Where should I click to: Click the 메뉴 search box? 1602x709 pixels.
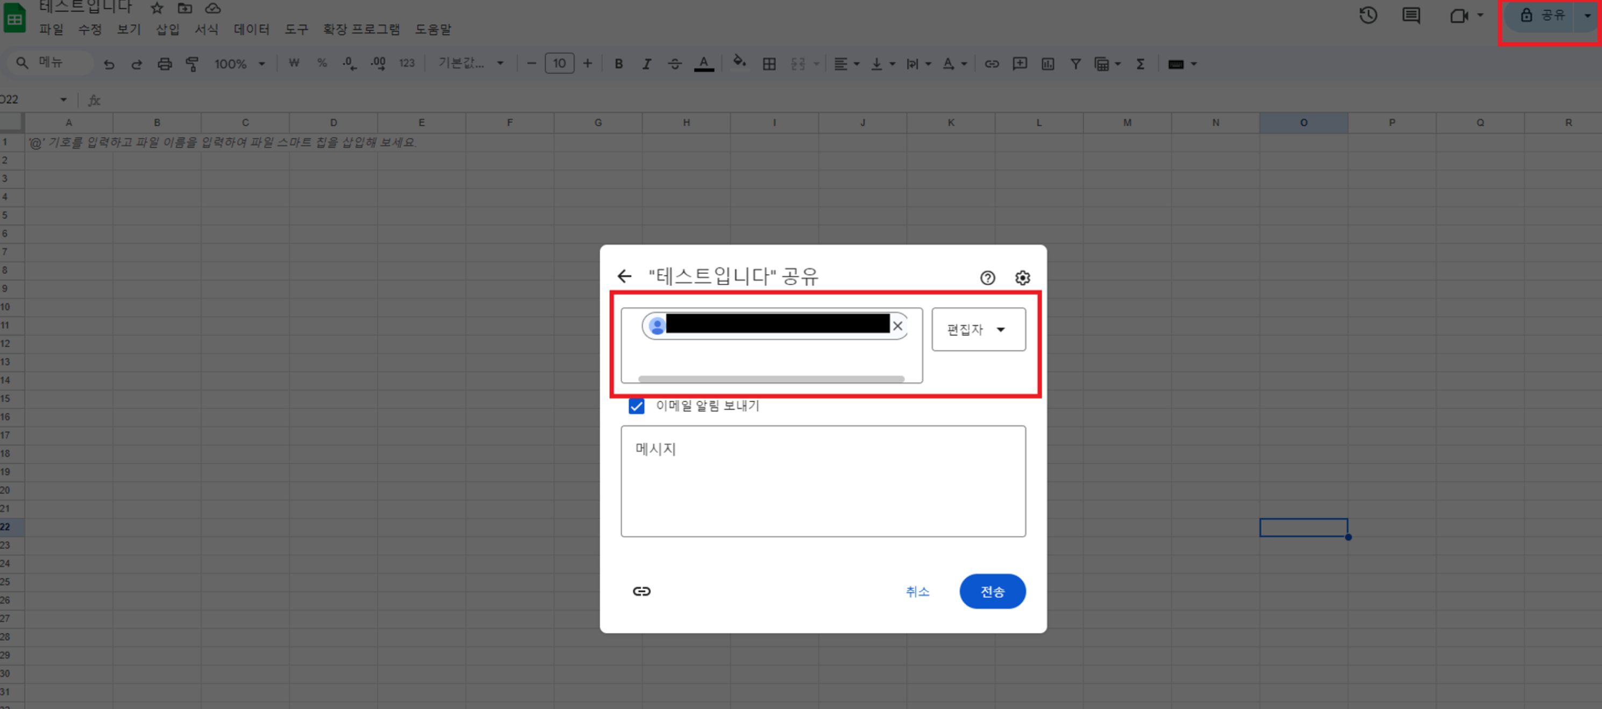click(51, 63)
